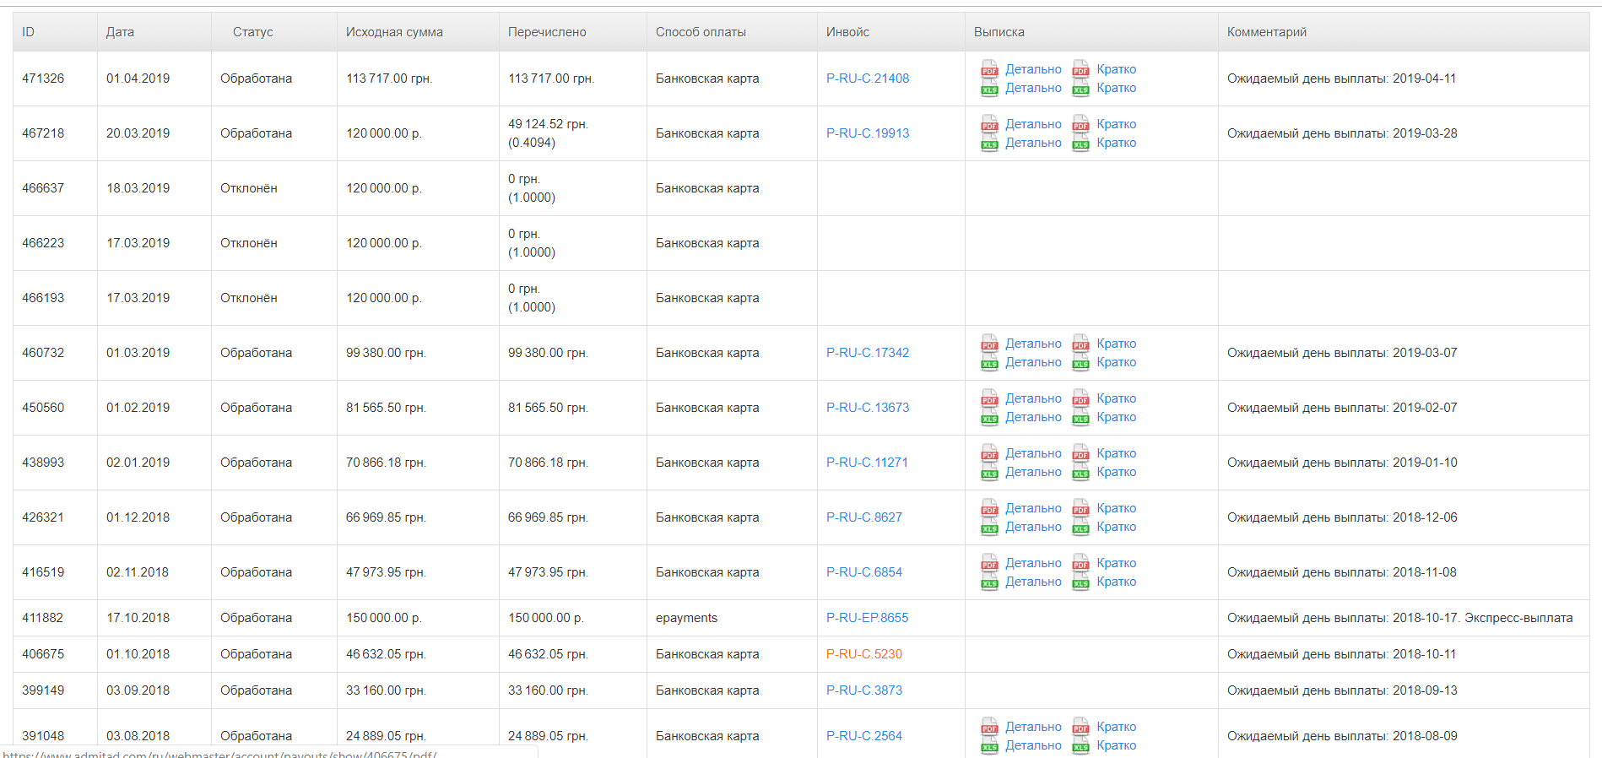Click detailed XLS icon for payout 416519
The width and height of the screenshot is (1602, 758).
[989, 582]
